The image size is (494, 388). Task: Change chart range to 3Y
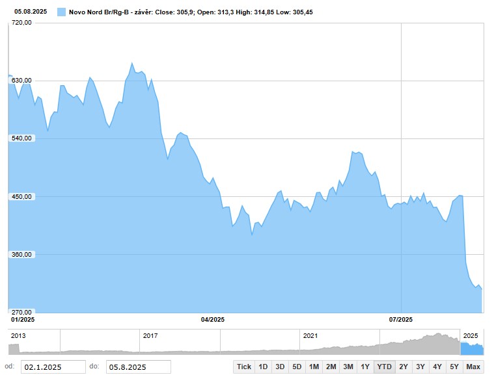420,367
